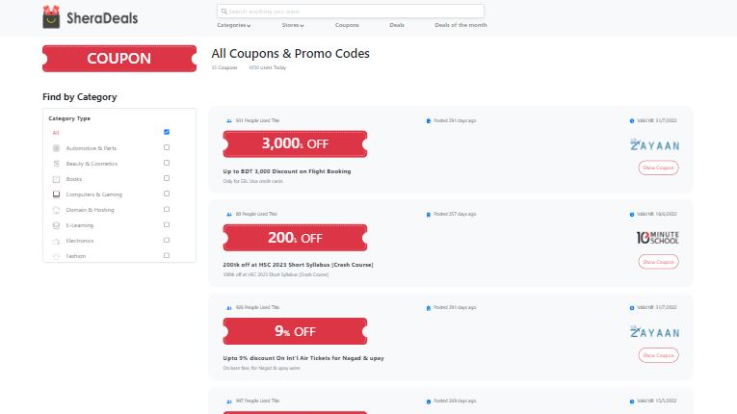Go to the Coupons nav item
This screenshot has width=737, height=414.
[x=347, y=25]
